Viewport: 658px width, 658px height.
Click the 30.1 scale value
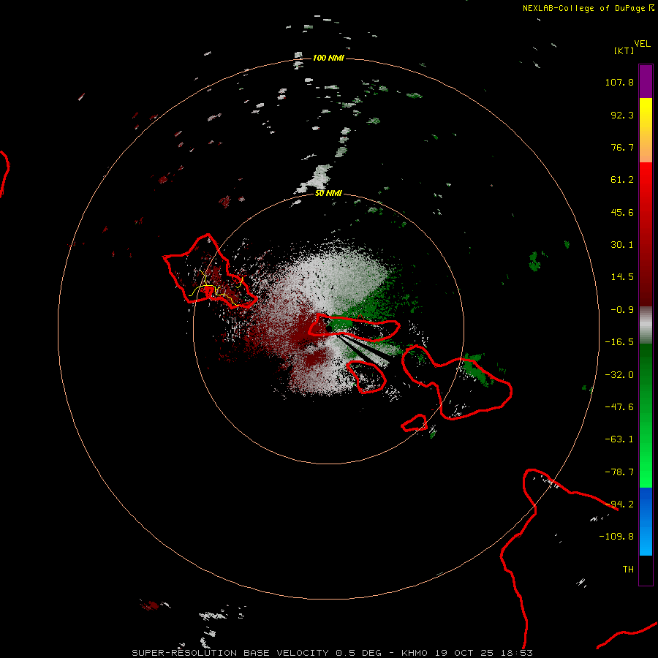point(622,245)
